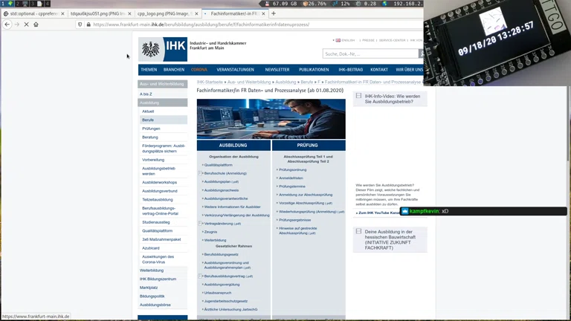Image resolution: width=571 pixels, height=321 pixels.
Task: Click the browser back arrow button
Action: tap(7, 25)
